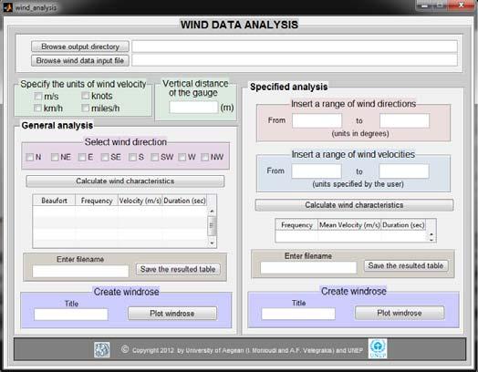Check the miles/h velocity unit
Screen dimensions: 478x372
pos(86,108)
